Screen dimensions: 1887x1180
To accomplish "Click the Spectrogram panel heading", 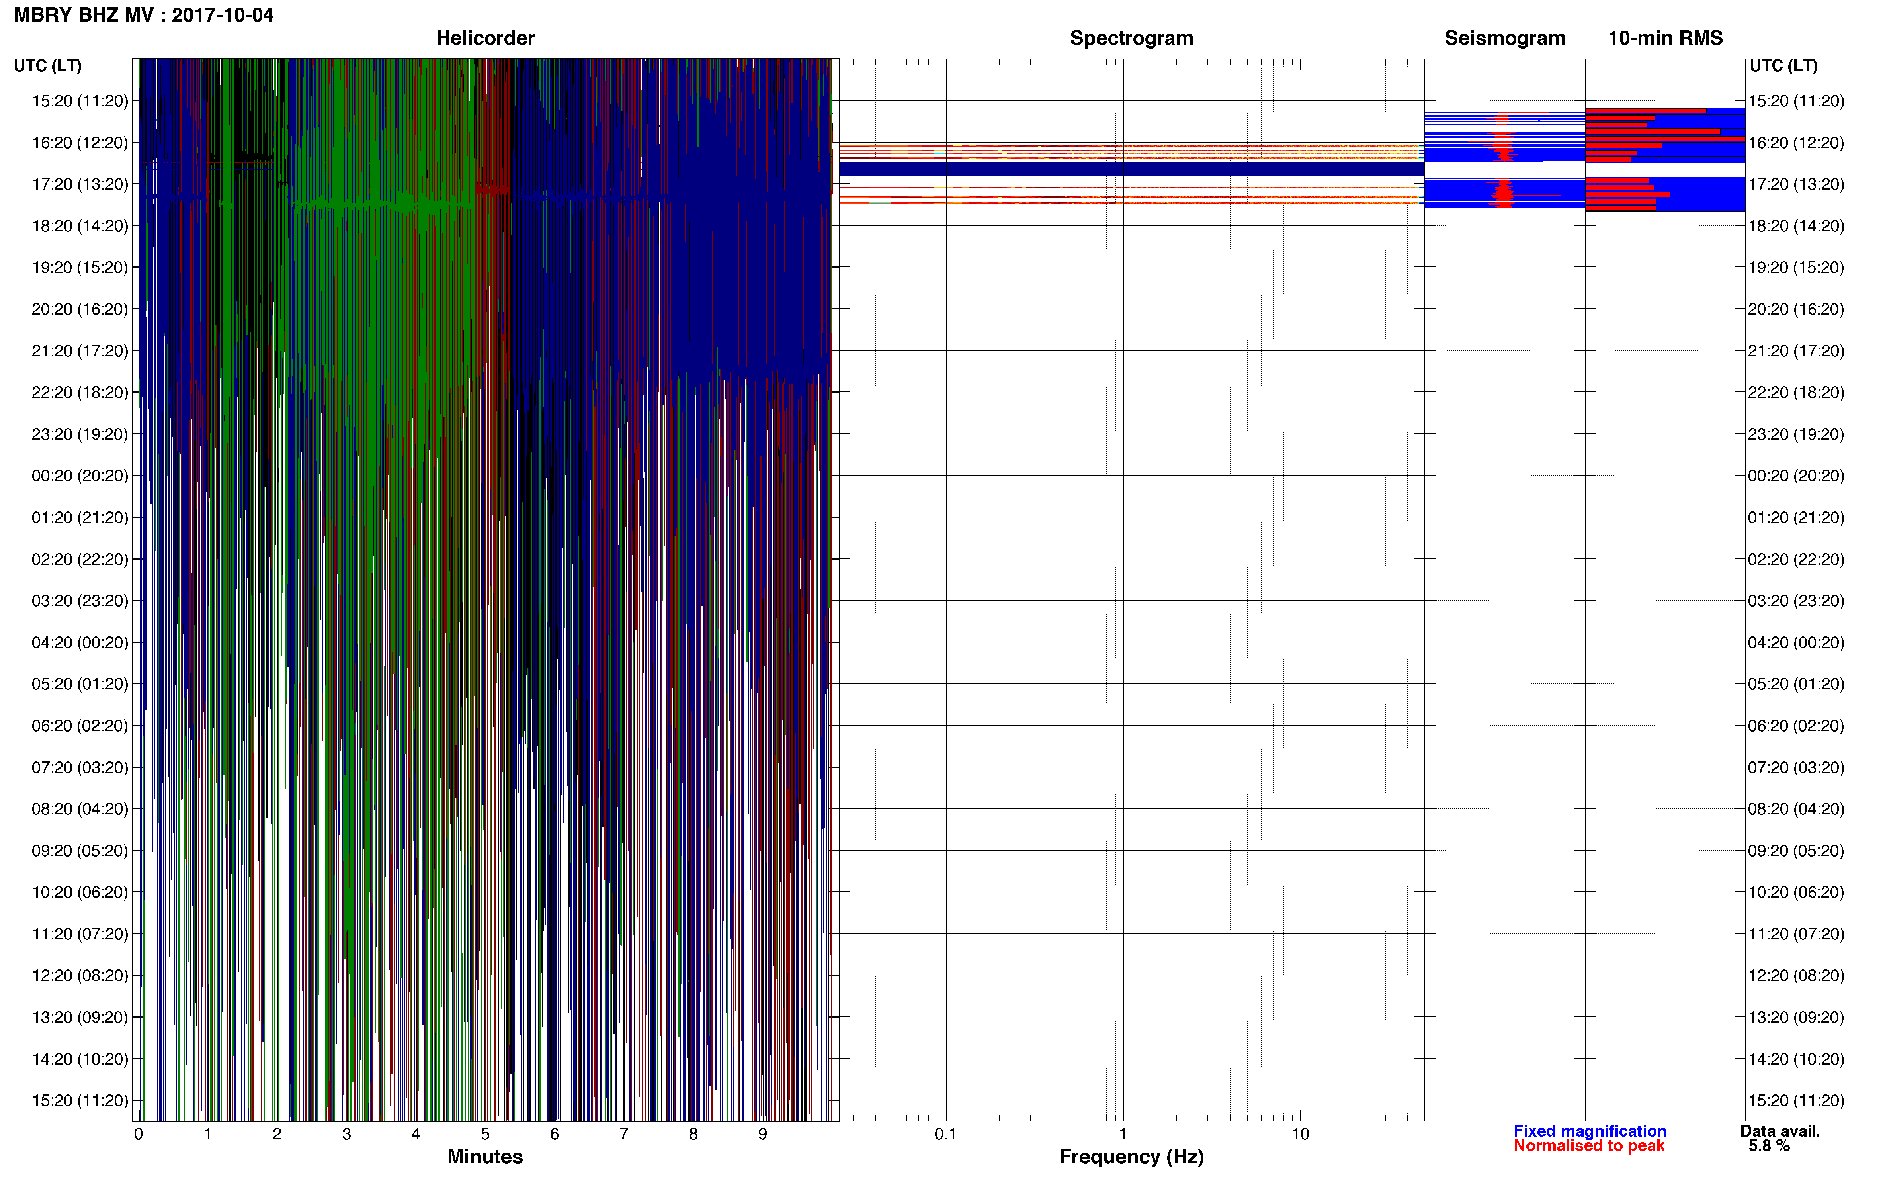I will [x=1131, y=38].
